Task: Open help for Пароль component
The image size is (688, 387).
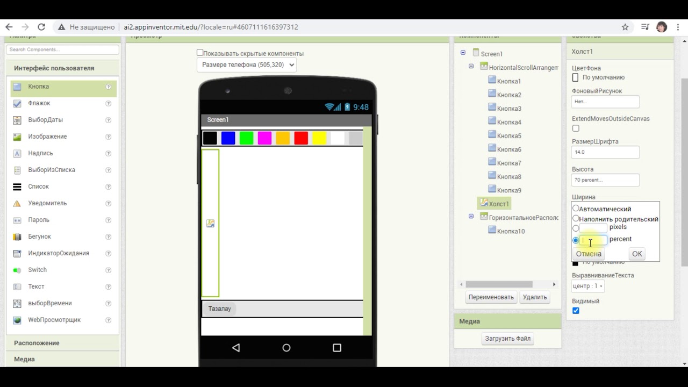Action: (109, 220)
